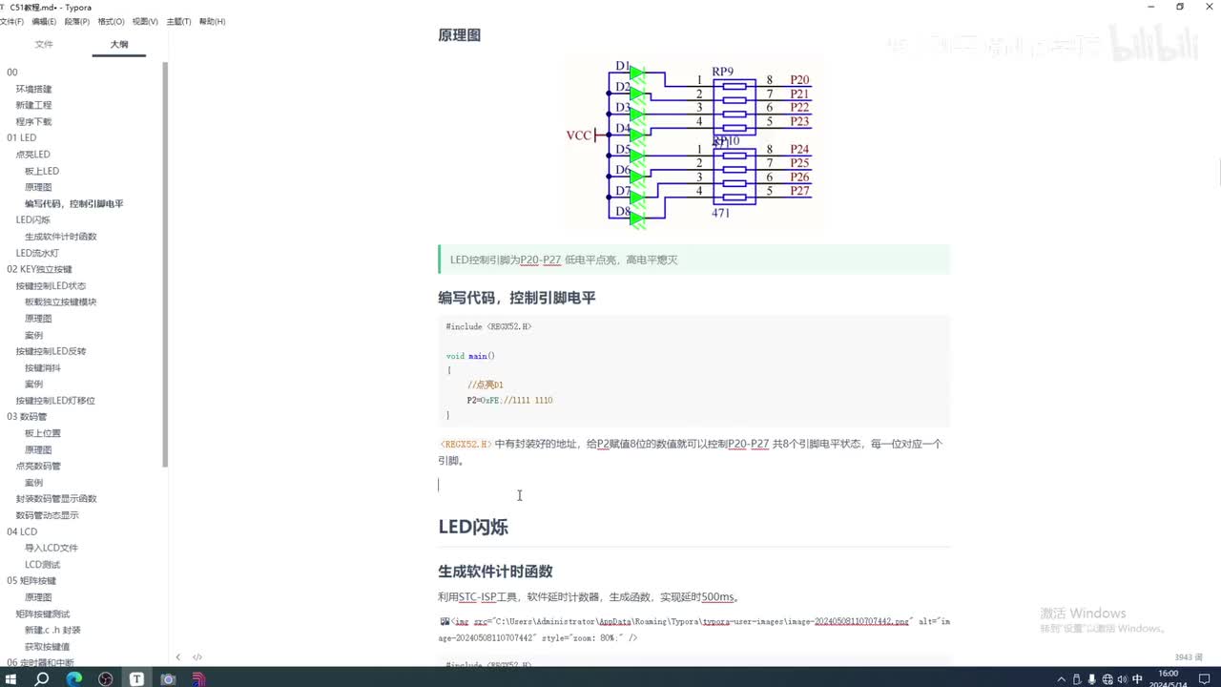Viewport: 1221px width, 687px height.
Task: Jump to 环境搭建 in outline
Action: point(33,89)
